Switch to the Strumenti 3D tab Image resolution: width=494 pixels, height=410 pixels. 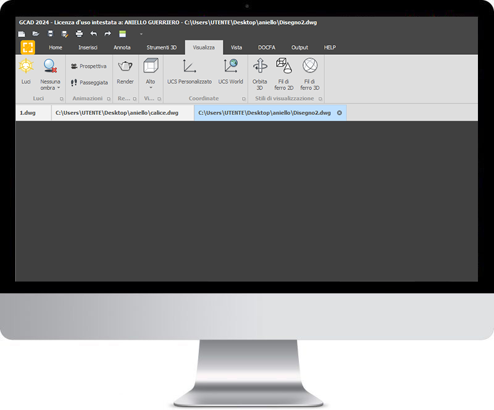(x=161, y=47)
